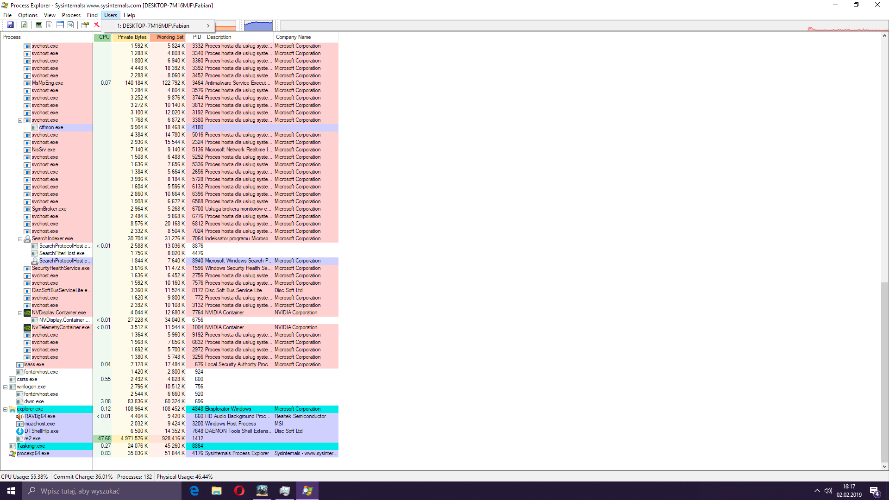The height and width of the screenshot is (500, 889).
Task: Open Opera browser from the taskbar
Action: [x=239, y=491]
